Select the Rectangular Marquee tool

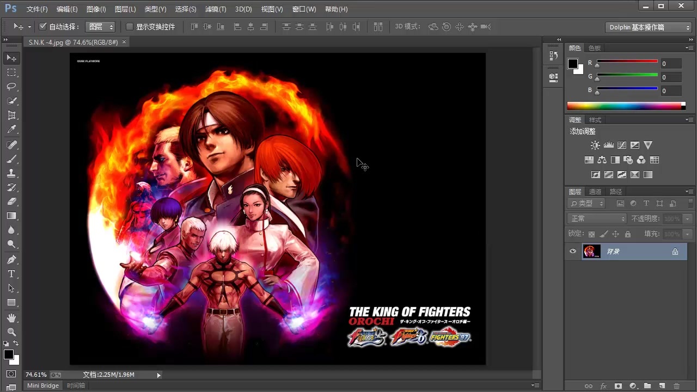(11, 72)
